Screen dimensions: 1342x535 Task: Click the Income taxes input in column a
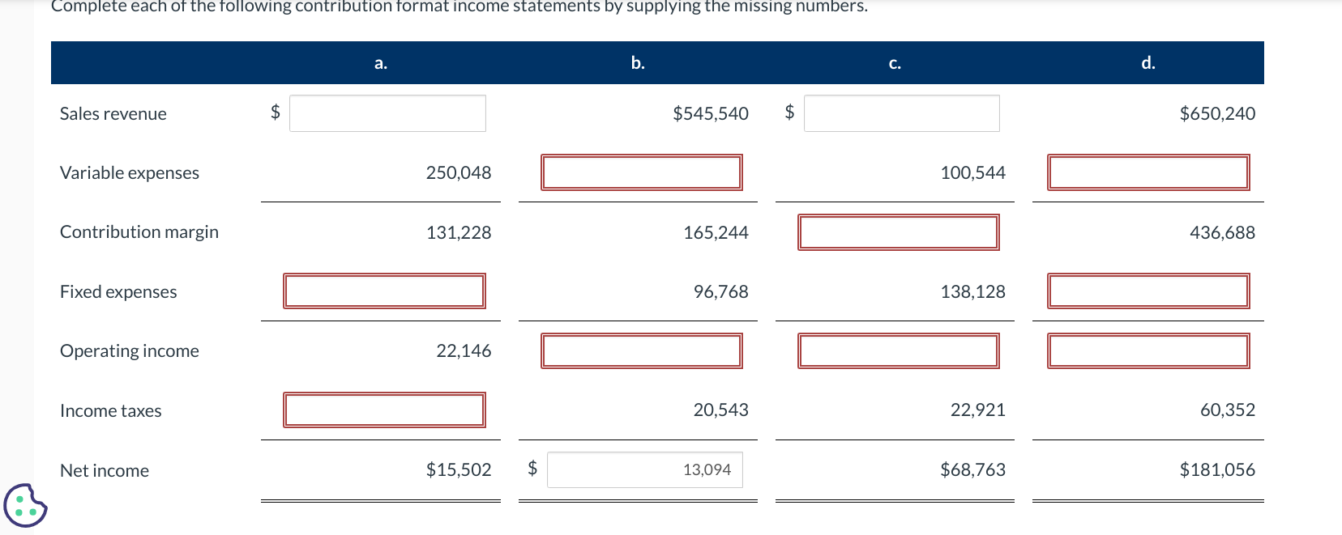pos(384,410)
